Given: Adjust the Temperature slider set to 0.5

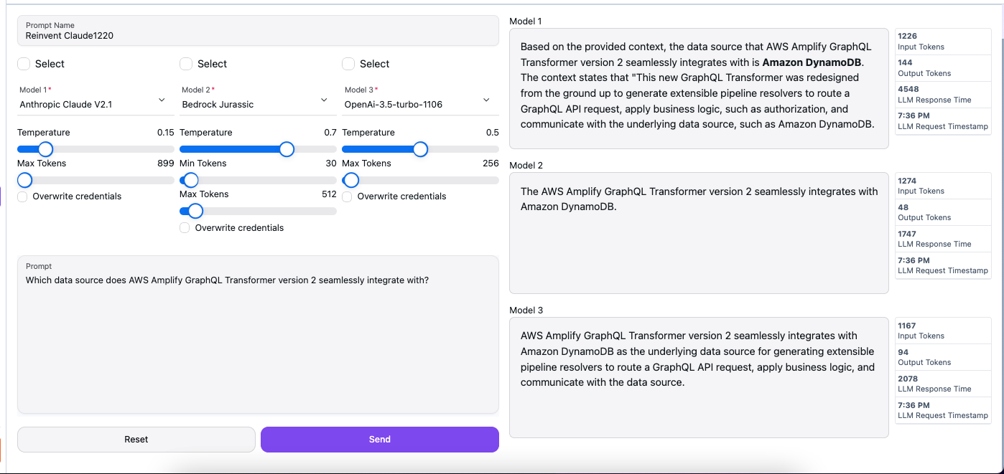Looking at the screenshot, I should 421,149.
